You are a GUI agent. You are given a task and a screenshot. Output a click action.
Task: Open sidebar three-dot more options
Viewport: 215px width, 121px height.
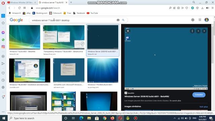coord(3,112)
